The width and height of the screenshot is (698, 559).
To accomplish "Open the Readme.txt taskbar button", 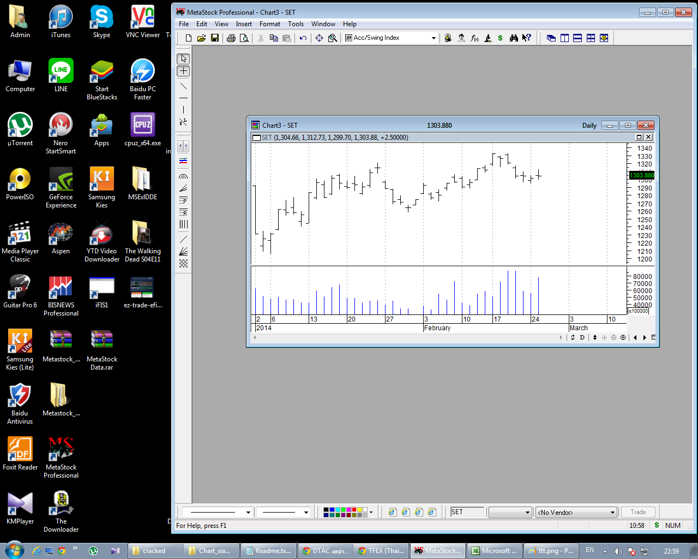I will 269,551.
